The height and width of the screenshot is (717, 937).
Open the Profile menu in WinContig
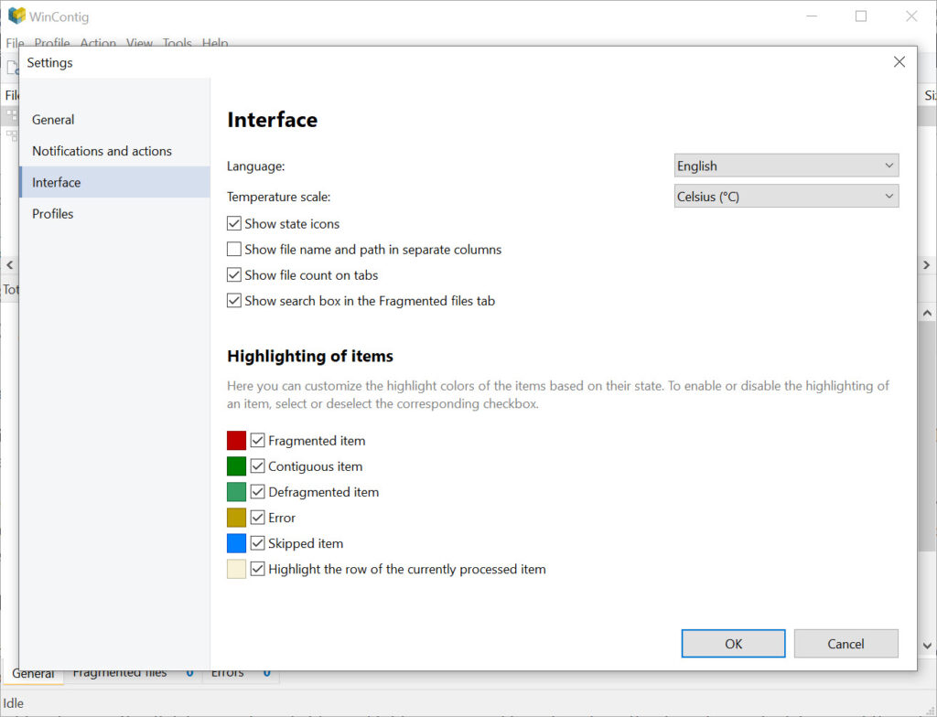pos(52,42)
